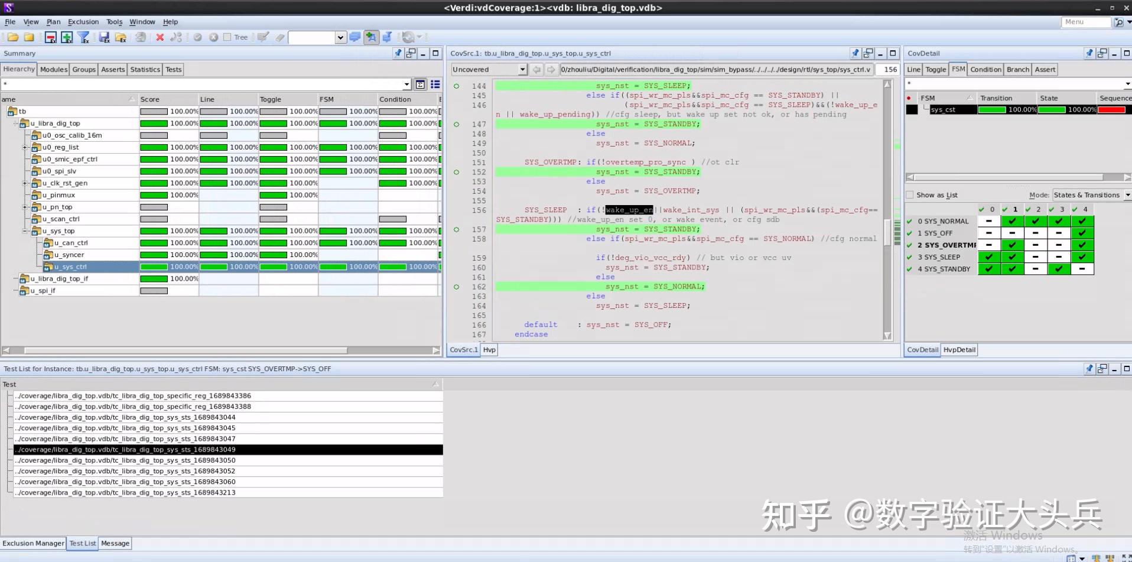Go to previous uncovered item arrow in CovSrc
The width and height of the screenshot is (1132, 562).
(536, 70)
